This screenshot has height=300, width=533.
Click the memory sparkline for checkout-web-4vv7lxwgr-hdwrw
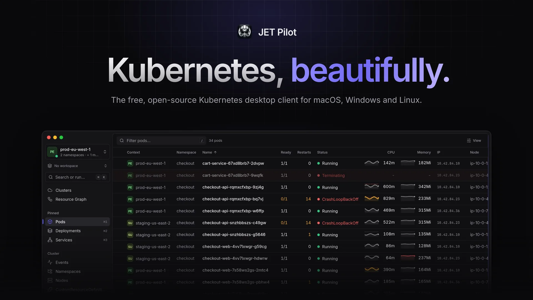point(408,258)
